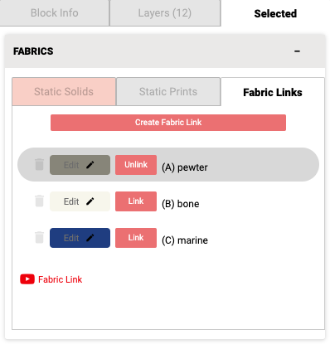Click the marine blue Edit swatch
This screenshot has width=330, height=344.
(x=80, y=238)
